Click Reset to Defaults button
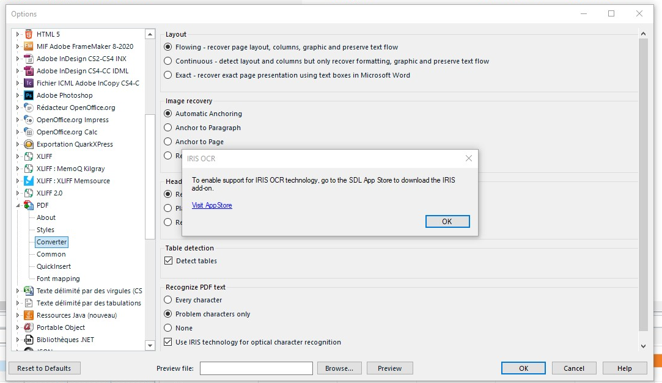 point(45,368)
